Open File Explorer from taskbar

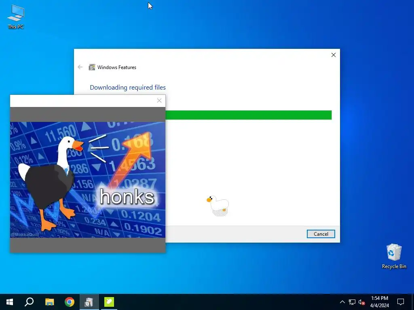(49, 302)
